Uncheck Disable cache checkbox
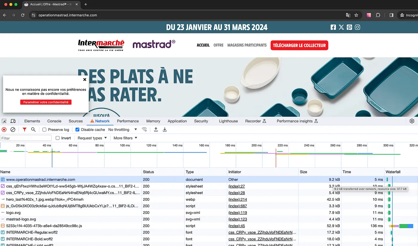This screenshot has height=246, width=418. (77, 130)
